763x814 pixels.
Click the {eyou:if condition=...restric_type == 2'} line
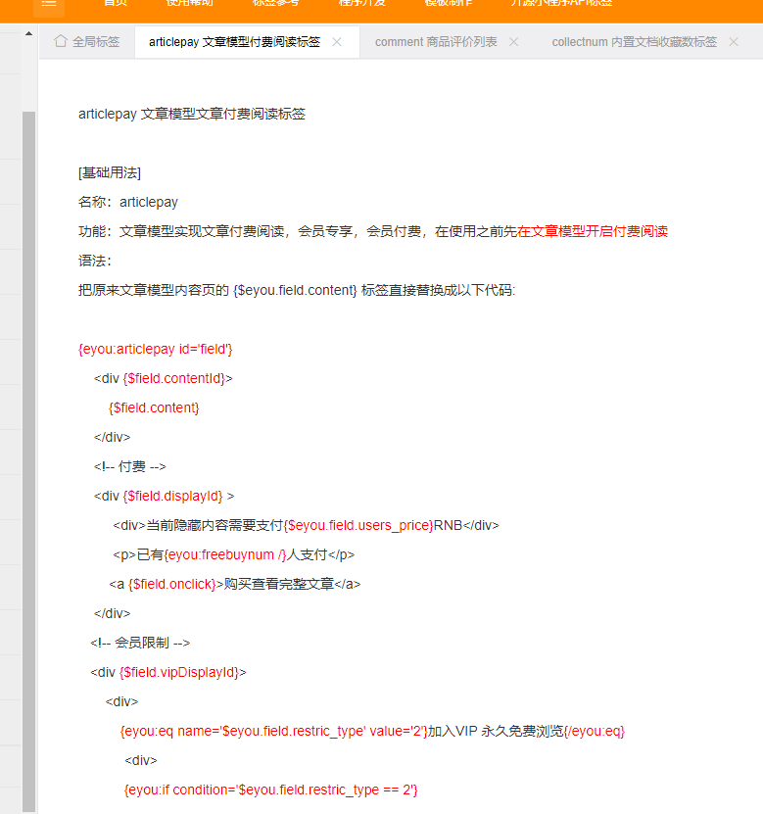tap(271, 790)
